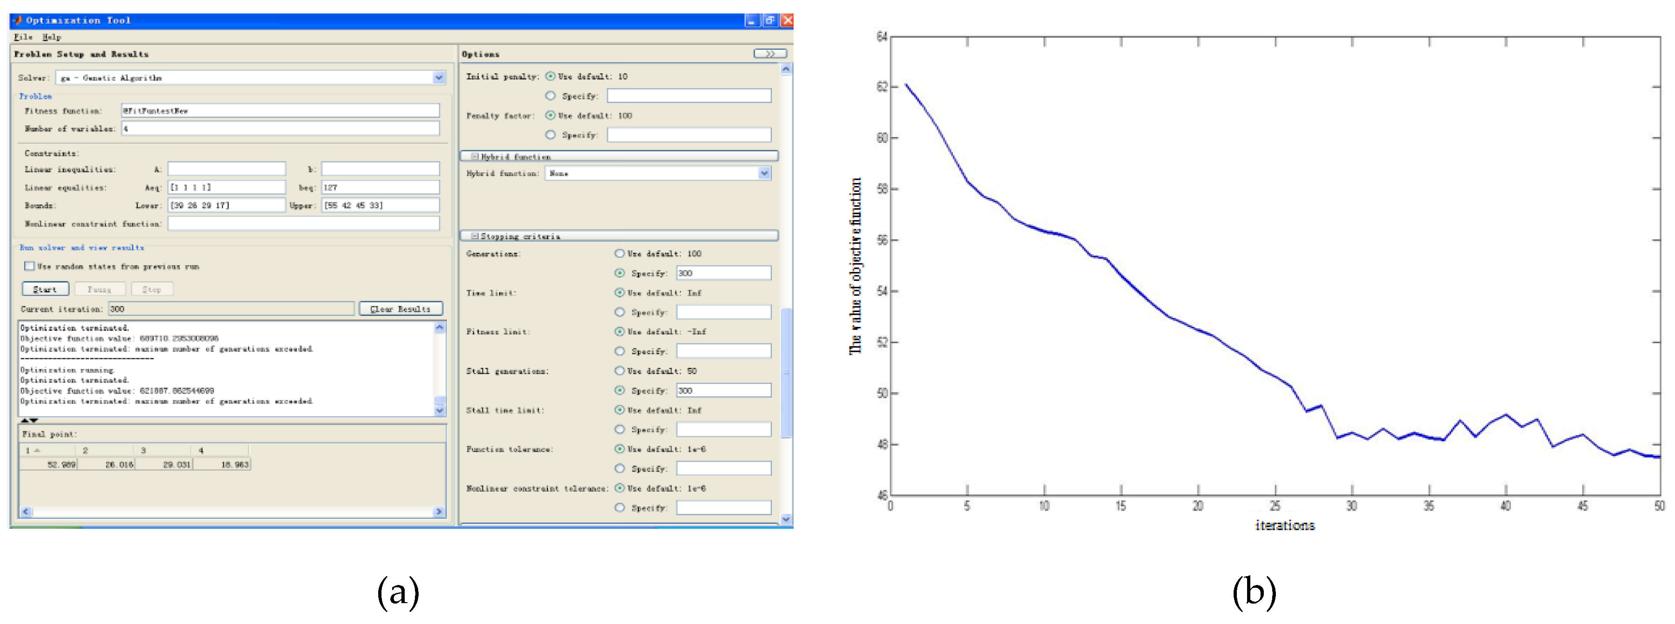Collapse the Stopping criteria section
This screenshot has height=624, width=1675.
(475, 236)
